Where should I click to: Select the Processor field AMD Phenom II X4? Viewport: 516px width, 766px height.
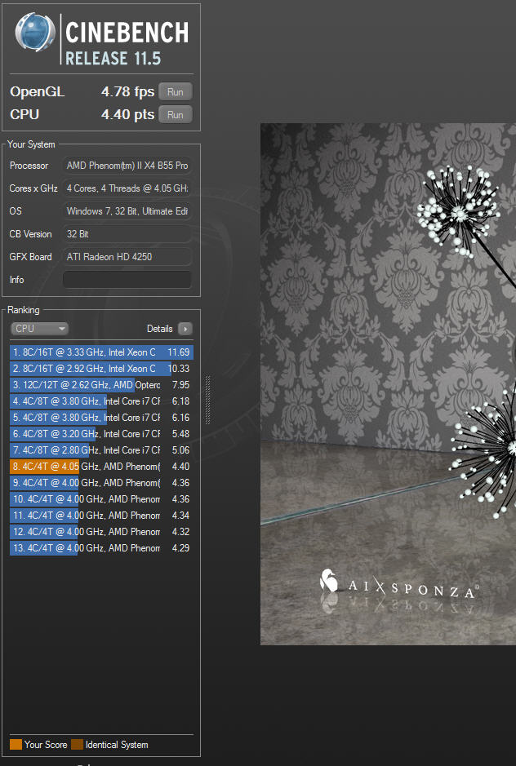[x=127, y=166]
